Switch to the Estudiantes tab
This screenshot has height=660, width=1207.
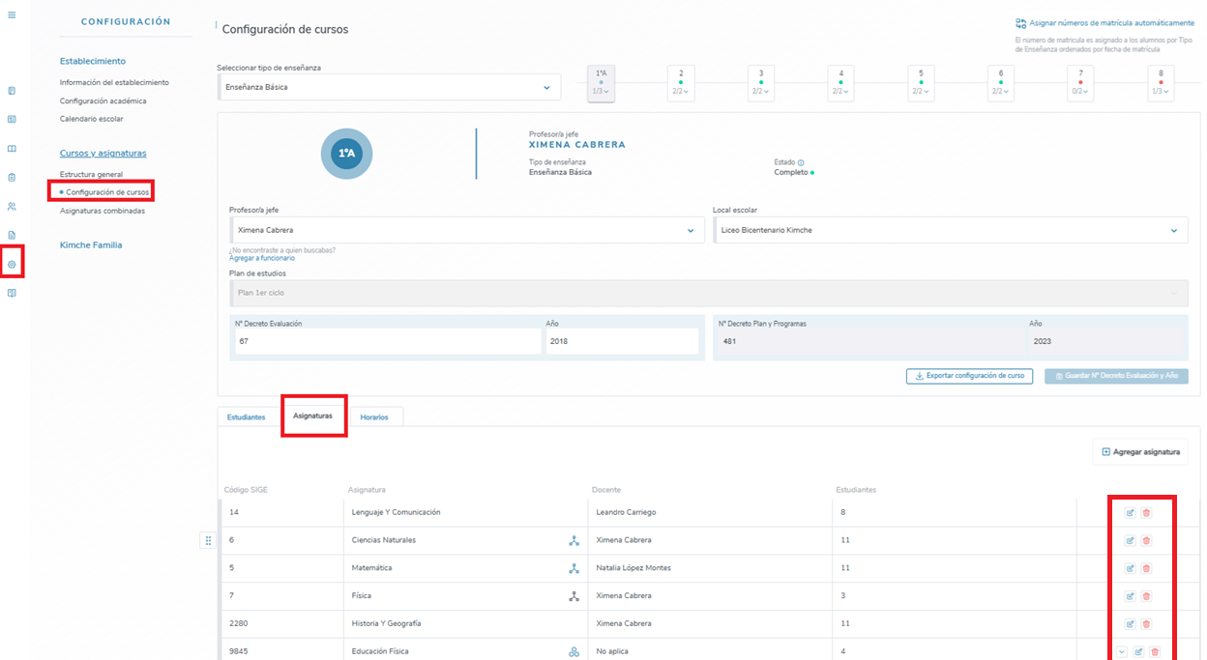246,417
